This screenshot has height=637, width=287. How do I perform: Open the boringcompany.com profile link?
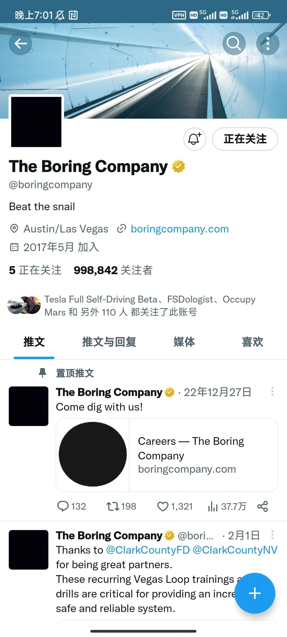click(180, 229)
